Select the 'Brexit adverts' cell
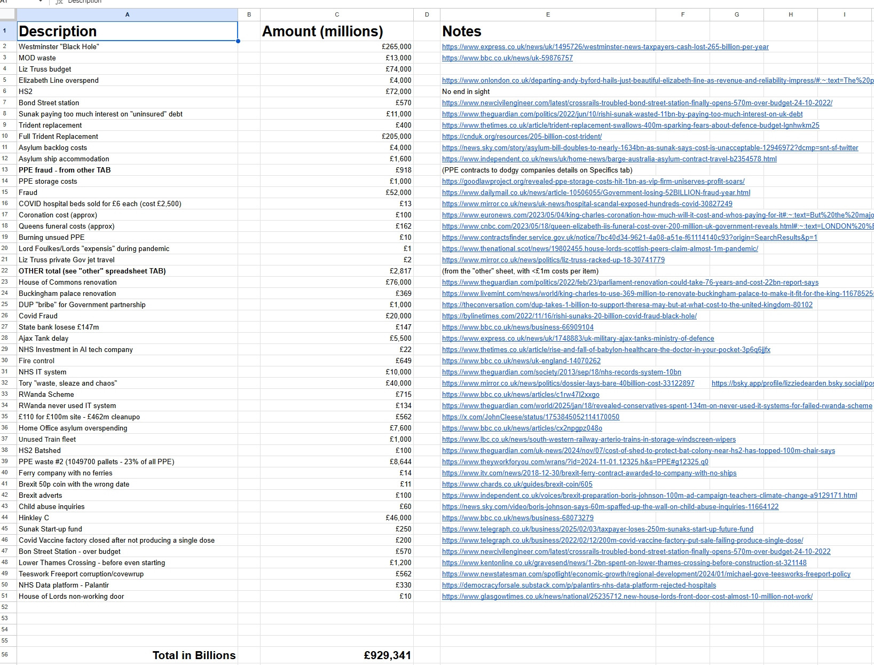874x665 pixels. (x=127, y=496)
